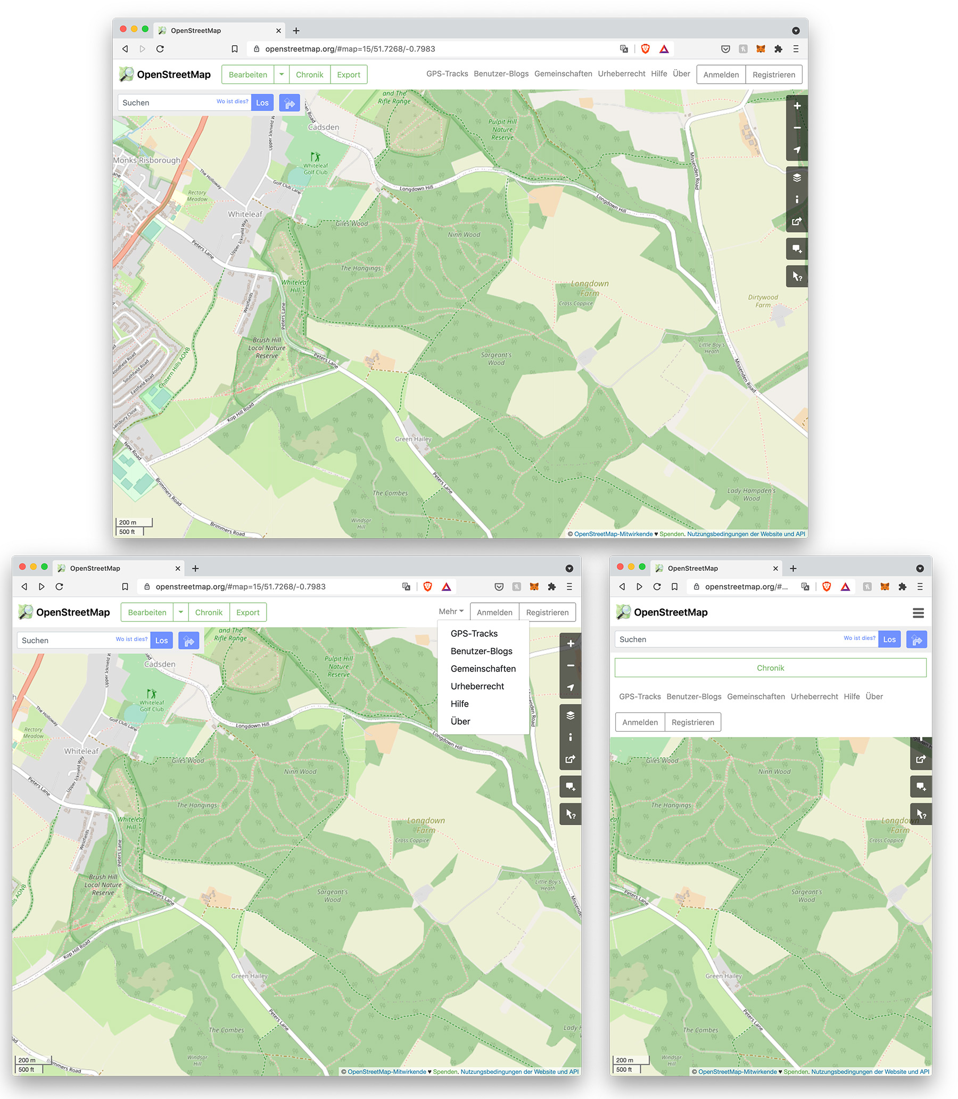
Task: Activate query features tool in bottom-right window
Action: [921, 814]
